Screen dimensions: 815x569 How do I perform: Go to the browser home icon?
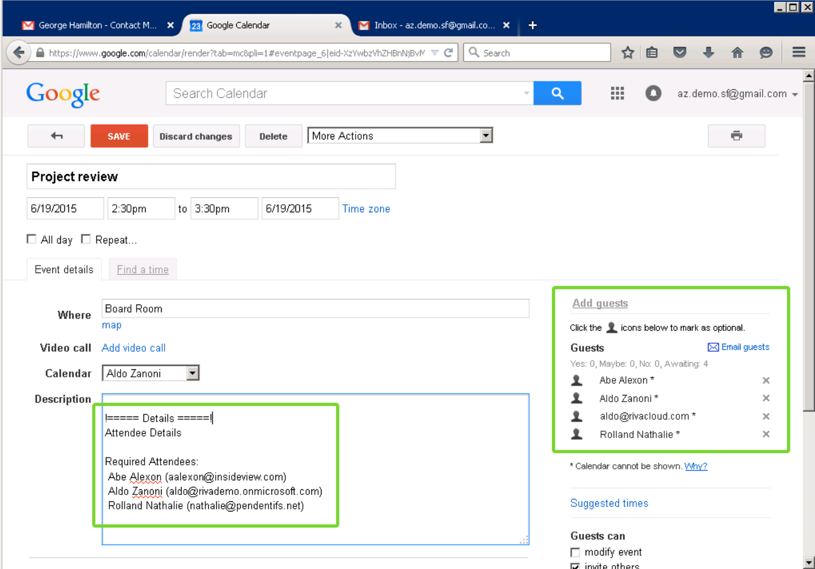pos(737,53)
